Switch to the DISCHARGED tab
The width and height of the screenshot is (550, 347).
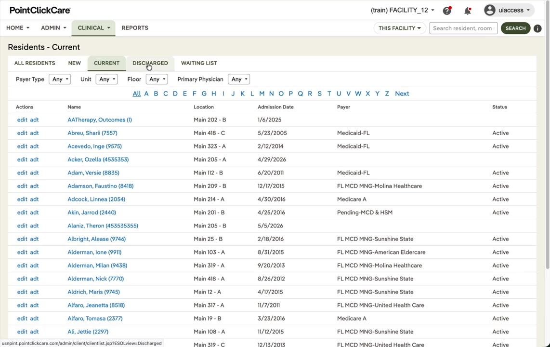pyautogui.click(x=150, y=63)
